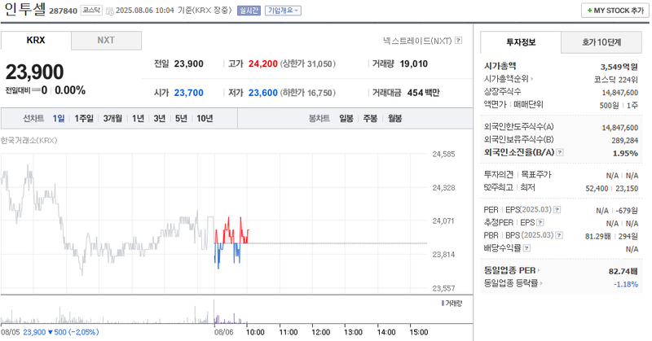The height and width of the screenshot is (341, 652).
Task: Click the 거래량 value 19,010
Action: click(x=414, y=64)
